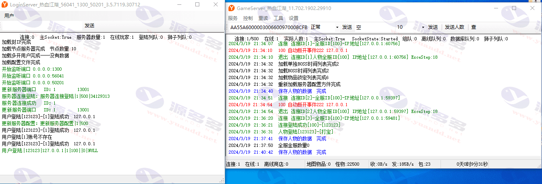Select the 开始监听端口 0.0.0.0:56041 line

(x=33, y=76)
